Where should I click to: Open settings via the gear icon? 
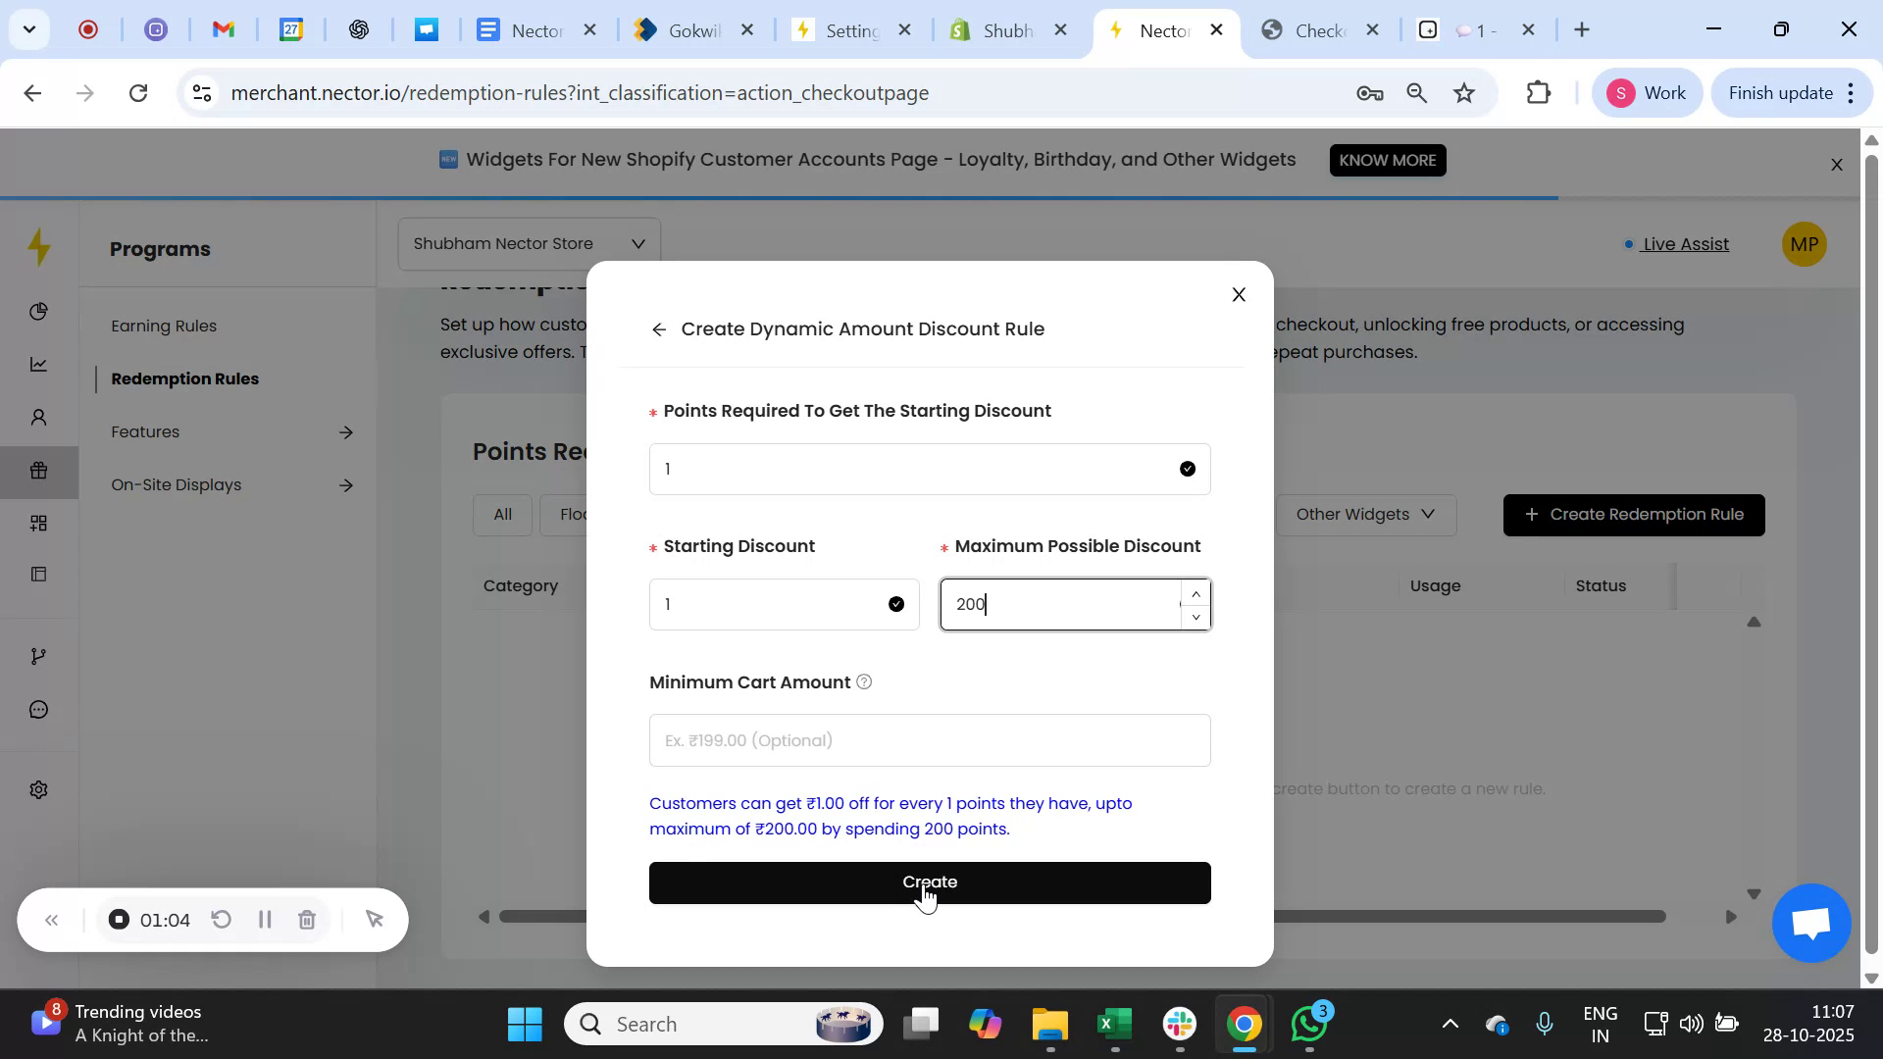click(38, 789)
